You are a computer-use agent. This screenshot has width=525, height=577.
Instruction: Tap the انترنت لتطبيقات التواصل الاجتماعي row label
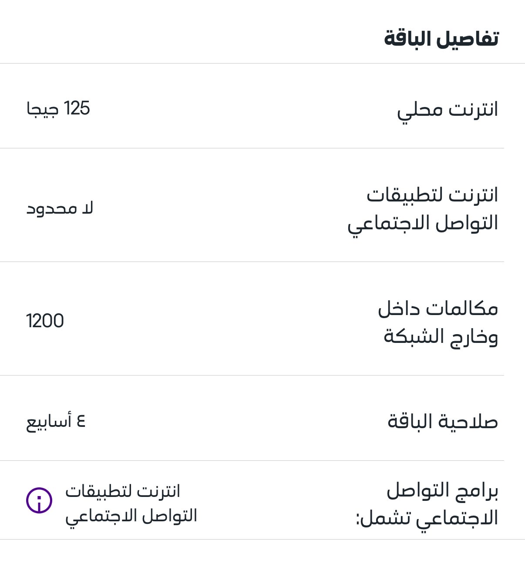point(423,209)
